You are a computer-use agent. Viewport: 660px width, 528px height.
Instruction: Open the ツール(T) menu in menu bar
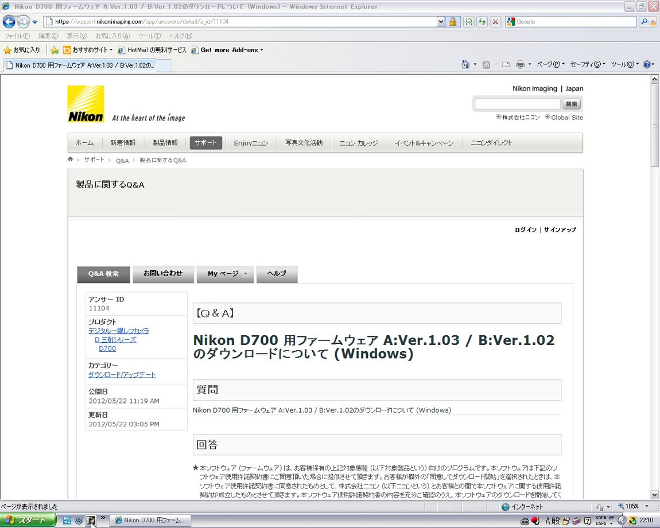[x=149, y=36]
